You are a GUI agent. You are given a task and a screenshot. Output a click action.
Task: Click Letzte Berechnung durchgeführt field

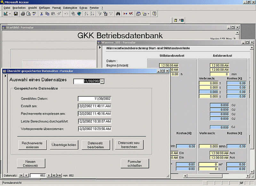94,121
